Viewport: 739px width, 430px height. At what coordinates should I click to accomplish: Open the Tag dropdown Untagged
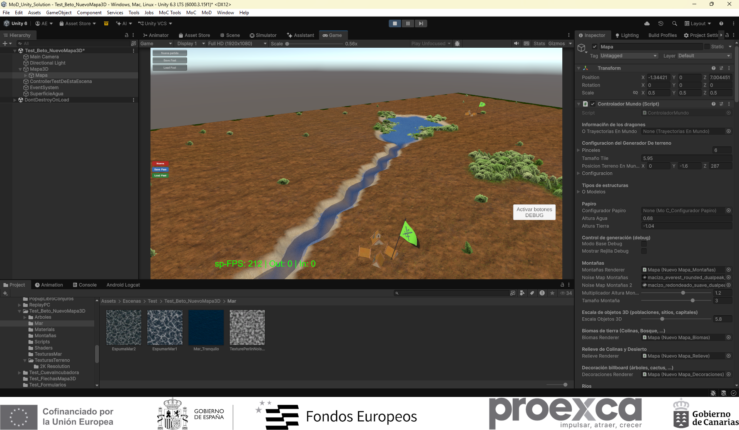(x=629, y=56)
